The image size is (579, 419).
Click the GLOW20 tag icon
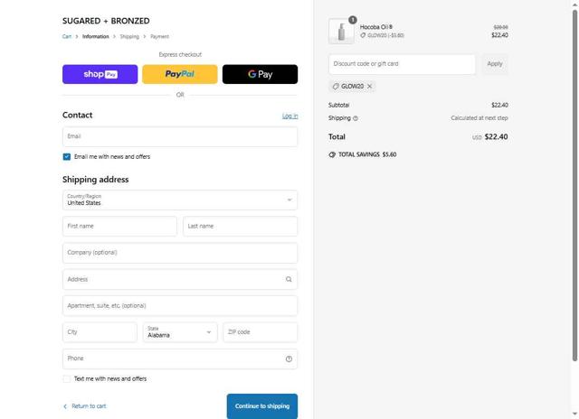pos(336,86)
